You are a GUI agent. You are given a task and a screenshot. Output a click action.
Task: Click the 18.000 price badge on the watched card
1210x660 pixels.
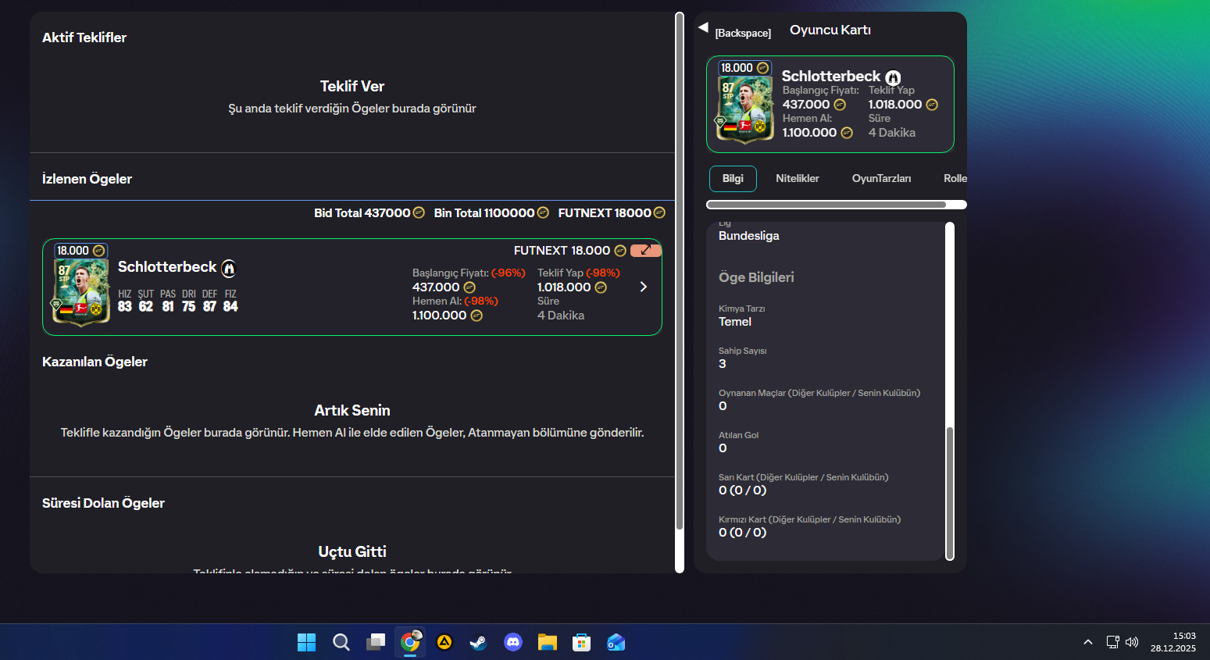coord(81,251)
